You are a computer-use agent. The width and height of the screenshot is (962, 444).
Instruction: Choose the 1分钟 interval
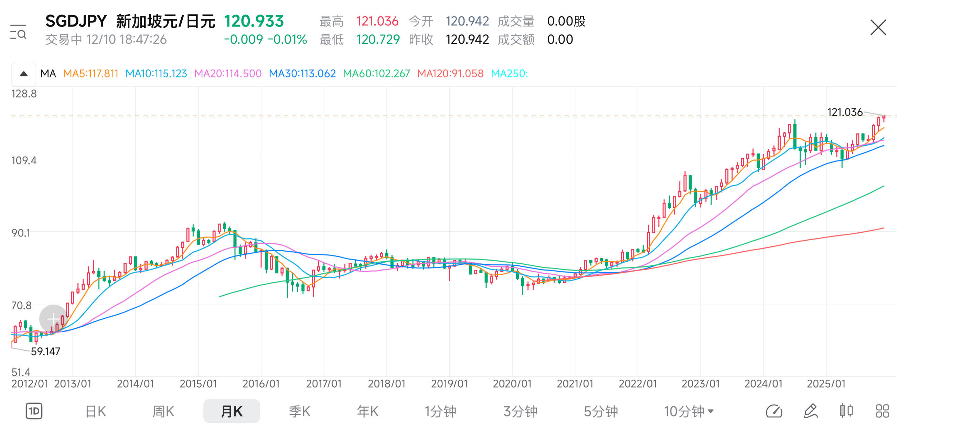point(440,412)
